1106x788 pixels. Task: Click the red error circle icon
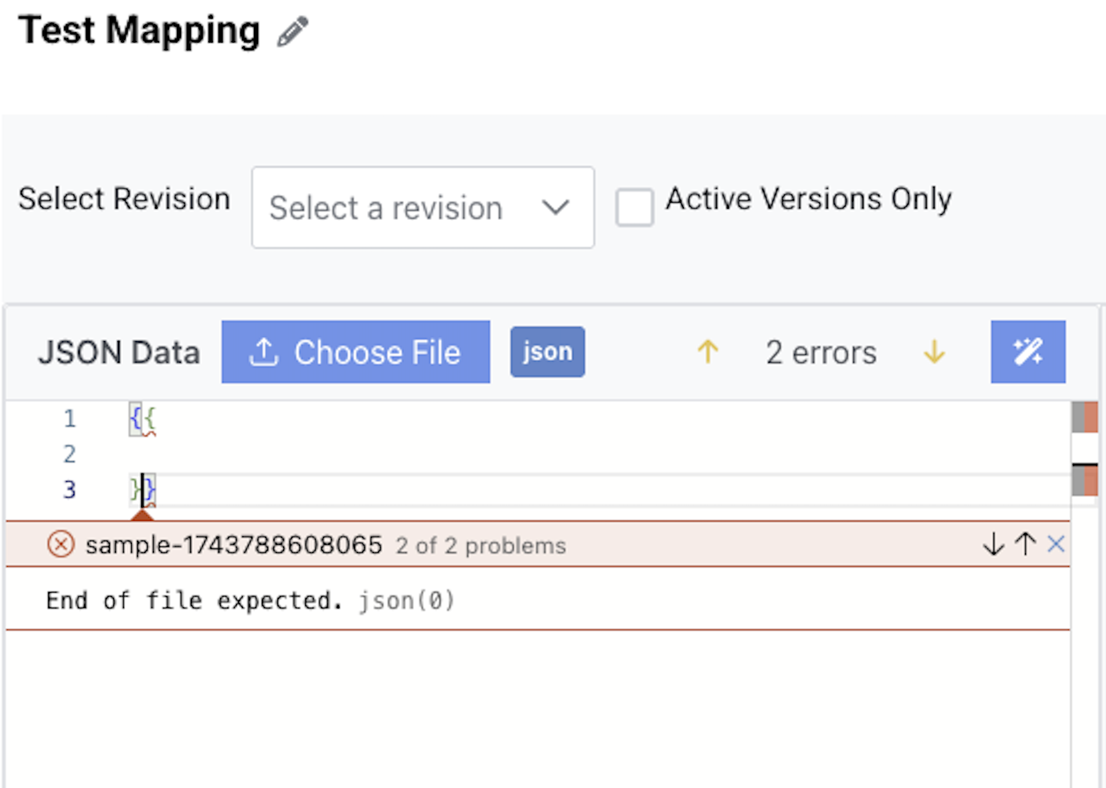(x=61, y=544)
